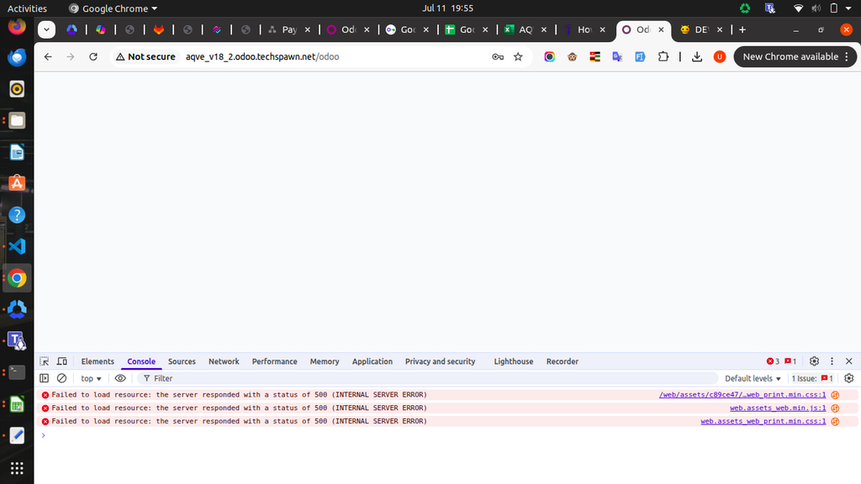Switch to the Network tab in DevTools
This screenshot has height=484, width=861.
[224, 361]
